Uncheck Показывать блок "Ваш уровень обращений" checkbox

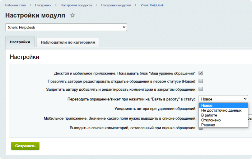[x=201, y=73]
